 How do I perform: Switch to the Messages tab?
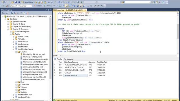pyautogui.click(x=69, y=59)
